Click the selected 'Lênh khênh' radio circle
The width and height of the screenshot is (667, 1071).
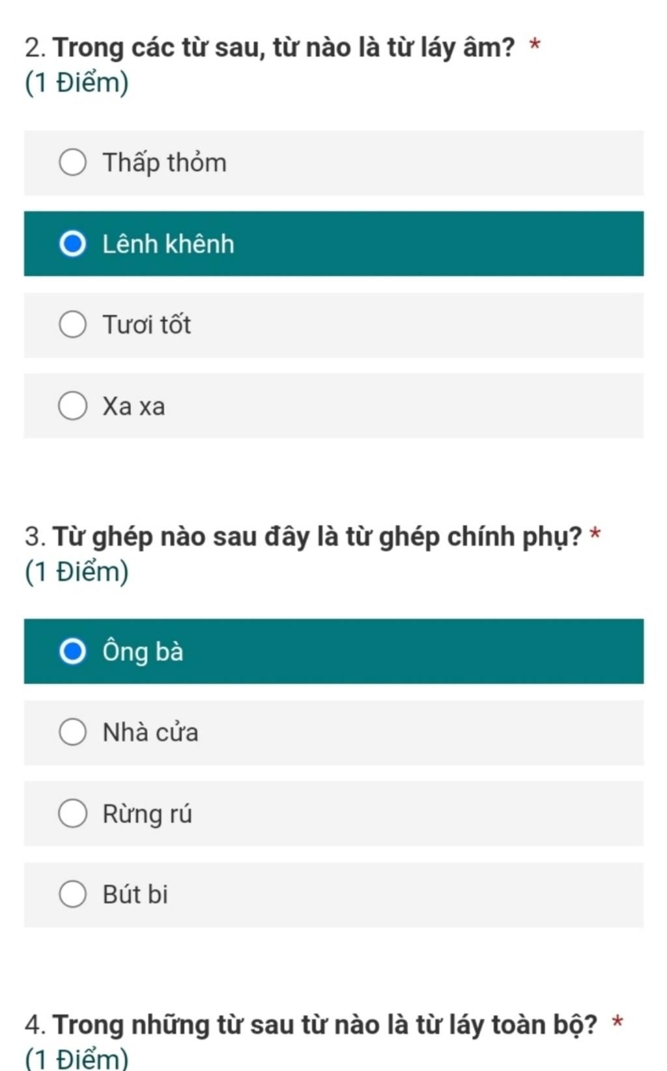point(72,244)
